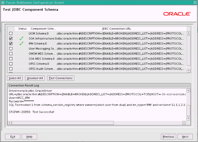The width and height of the screenshot is (198, 142).
Task: Go to the Previous wizard page
Action: [x=168, y=137]
